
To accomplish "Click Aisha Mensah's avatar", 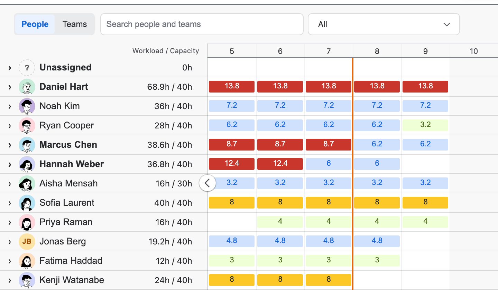I will pyautogui.click(x=27, y=183).
